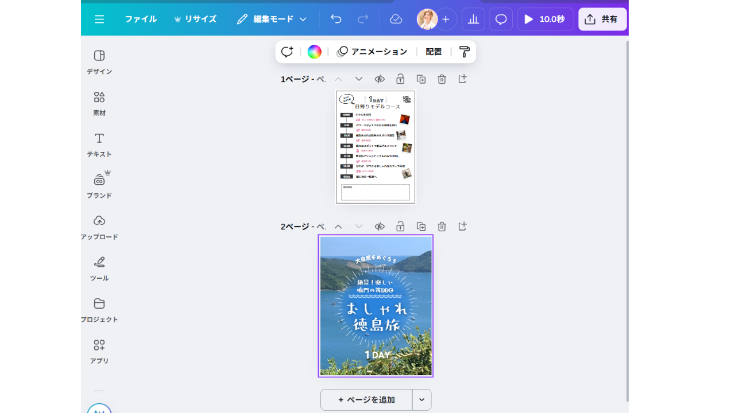Hide page 2 with eye icon

[x=380, y=227]
